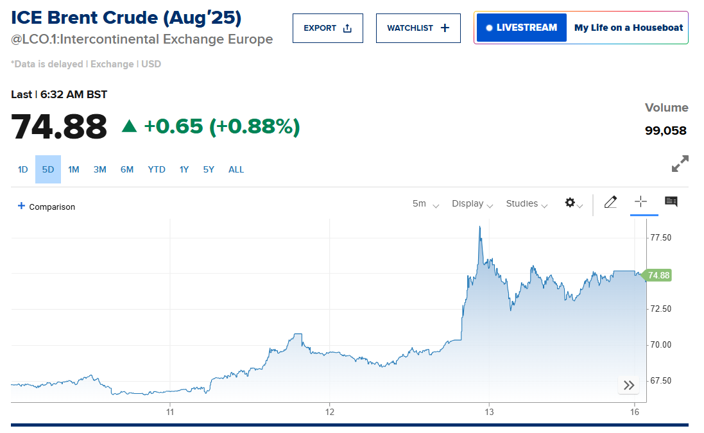Image resolution: width=704 pixels, height=433 pixels.
Task: Click the EXPORT button
Action: pyautogui.click(x=328, y=28)
